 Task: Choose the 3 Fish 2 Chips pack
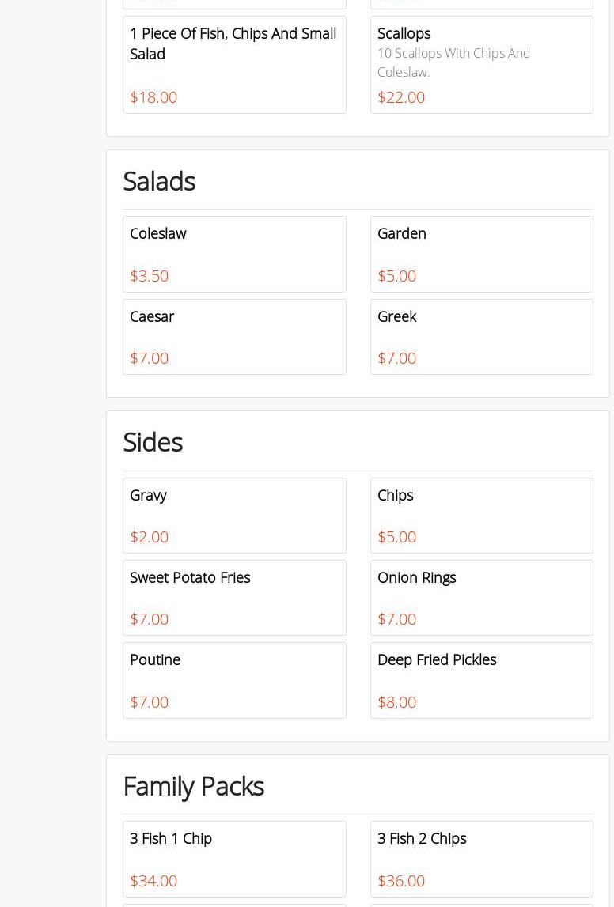pos(481,858)
